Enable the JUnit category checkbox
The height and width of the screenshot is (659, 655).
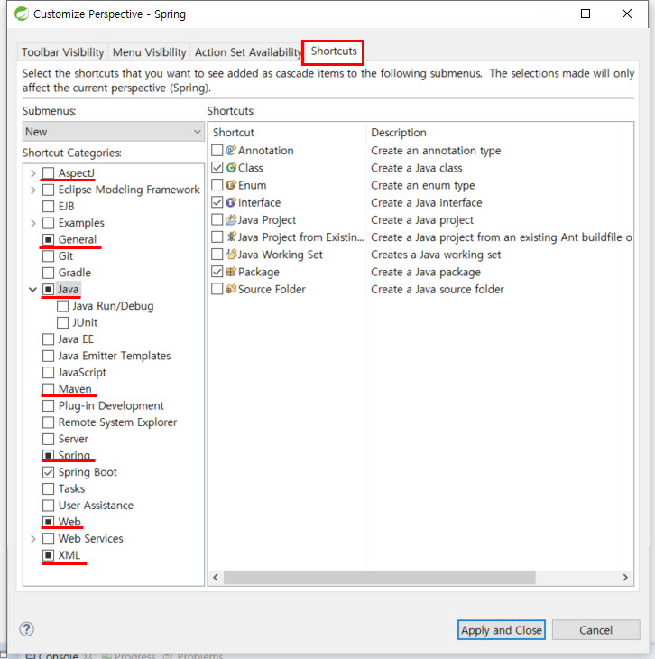tap(62, 322)
